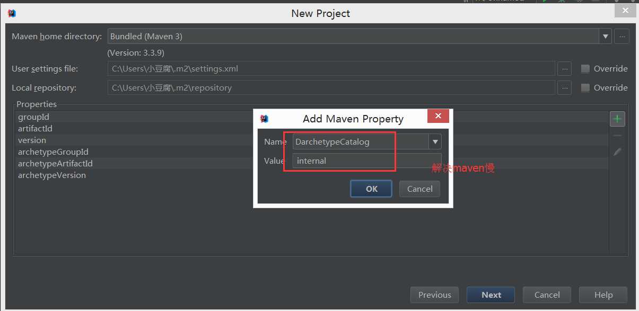The height and width of the screenshot is (311, 639).
Task: Browse for Maven home directory
Action: click(622, 37)
